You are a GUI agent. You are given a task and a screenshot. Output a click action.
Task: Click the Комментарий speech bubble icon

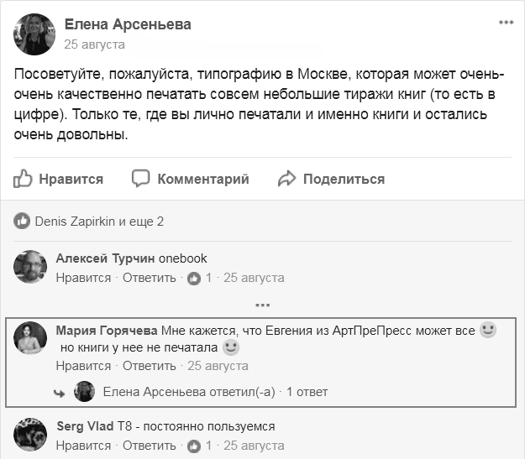[x=141, y=178]
